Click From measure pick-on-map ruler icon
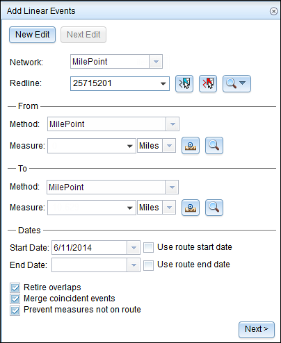This screenshot has height=343, width=281. (191, 146)
